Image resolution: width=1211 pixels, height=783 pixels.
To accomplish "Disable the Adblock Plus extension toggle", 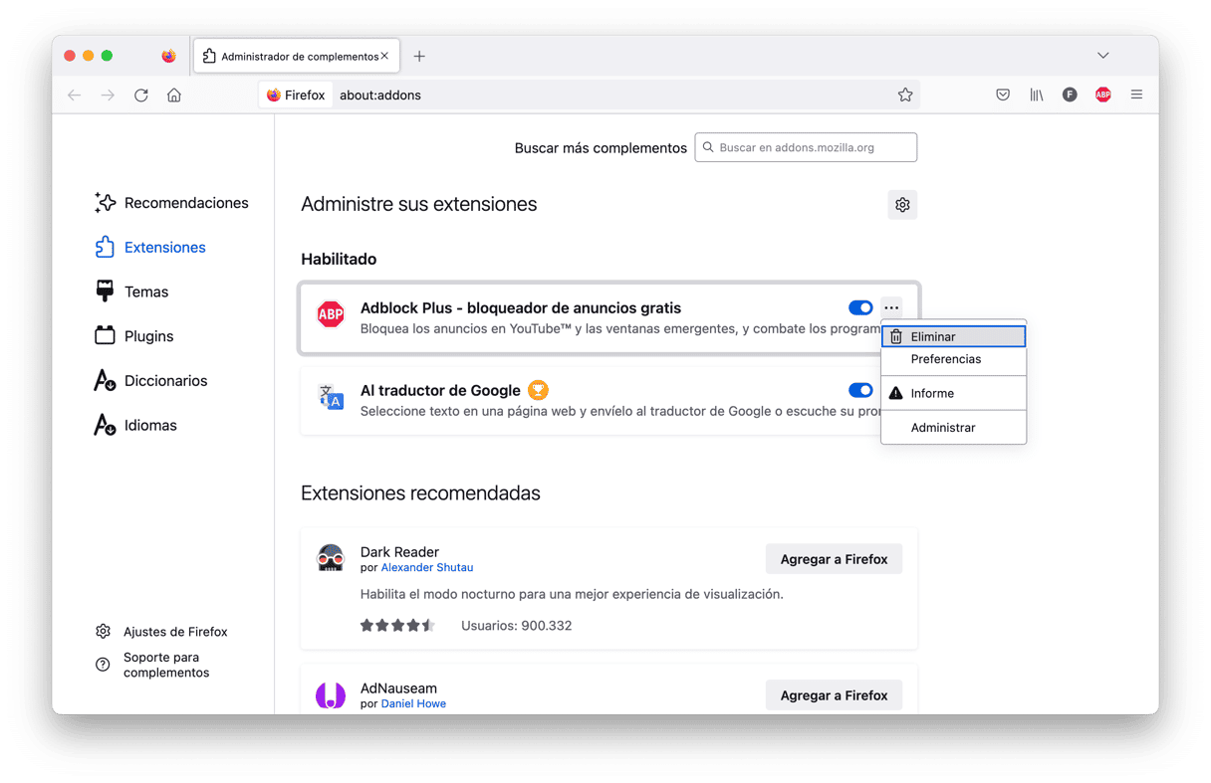I will click(x=860, y=308).
